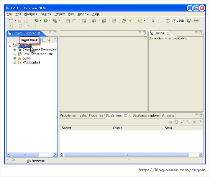Click the Debug bug toolbar icon

pyautogui.click(x=36, y=21)
